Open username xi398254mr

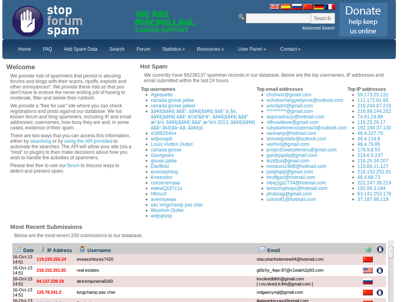(x=163, y=133)
